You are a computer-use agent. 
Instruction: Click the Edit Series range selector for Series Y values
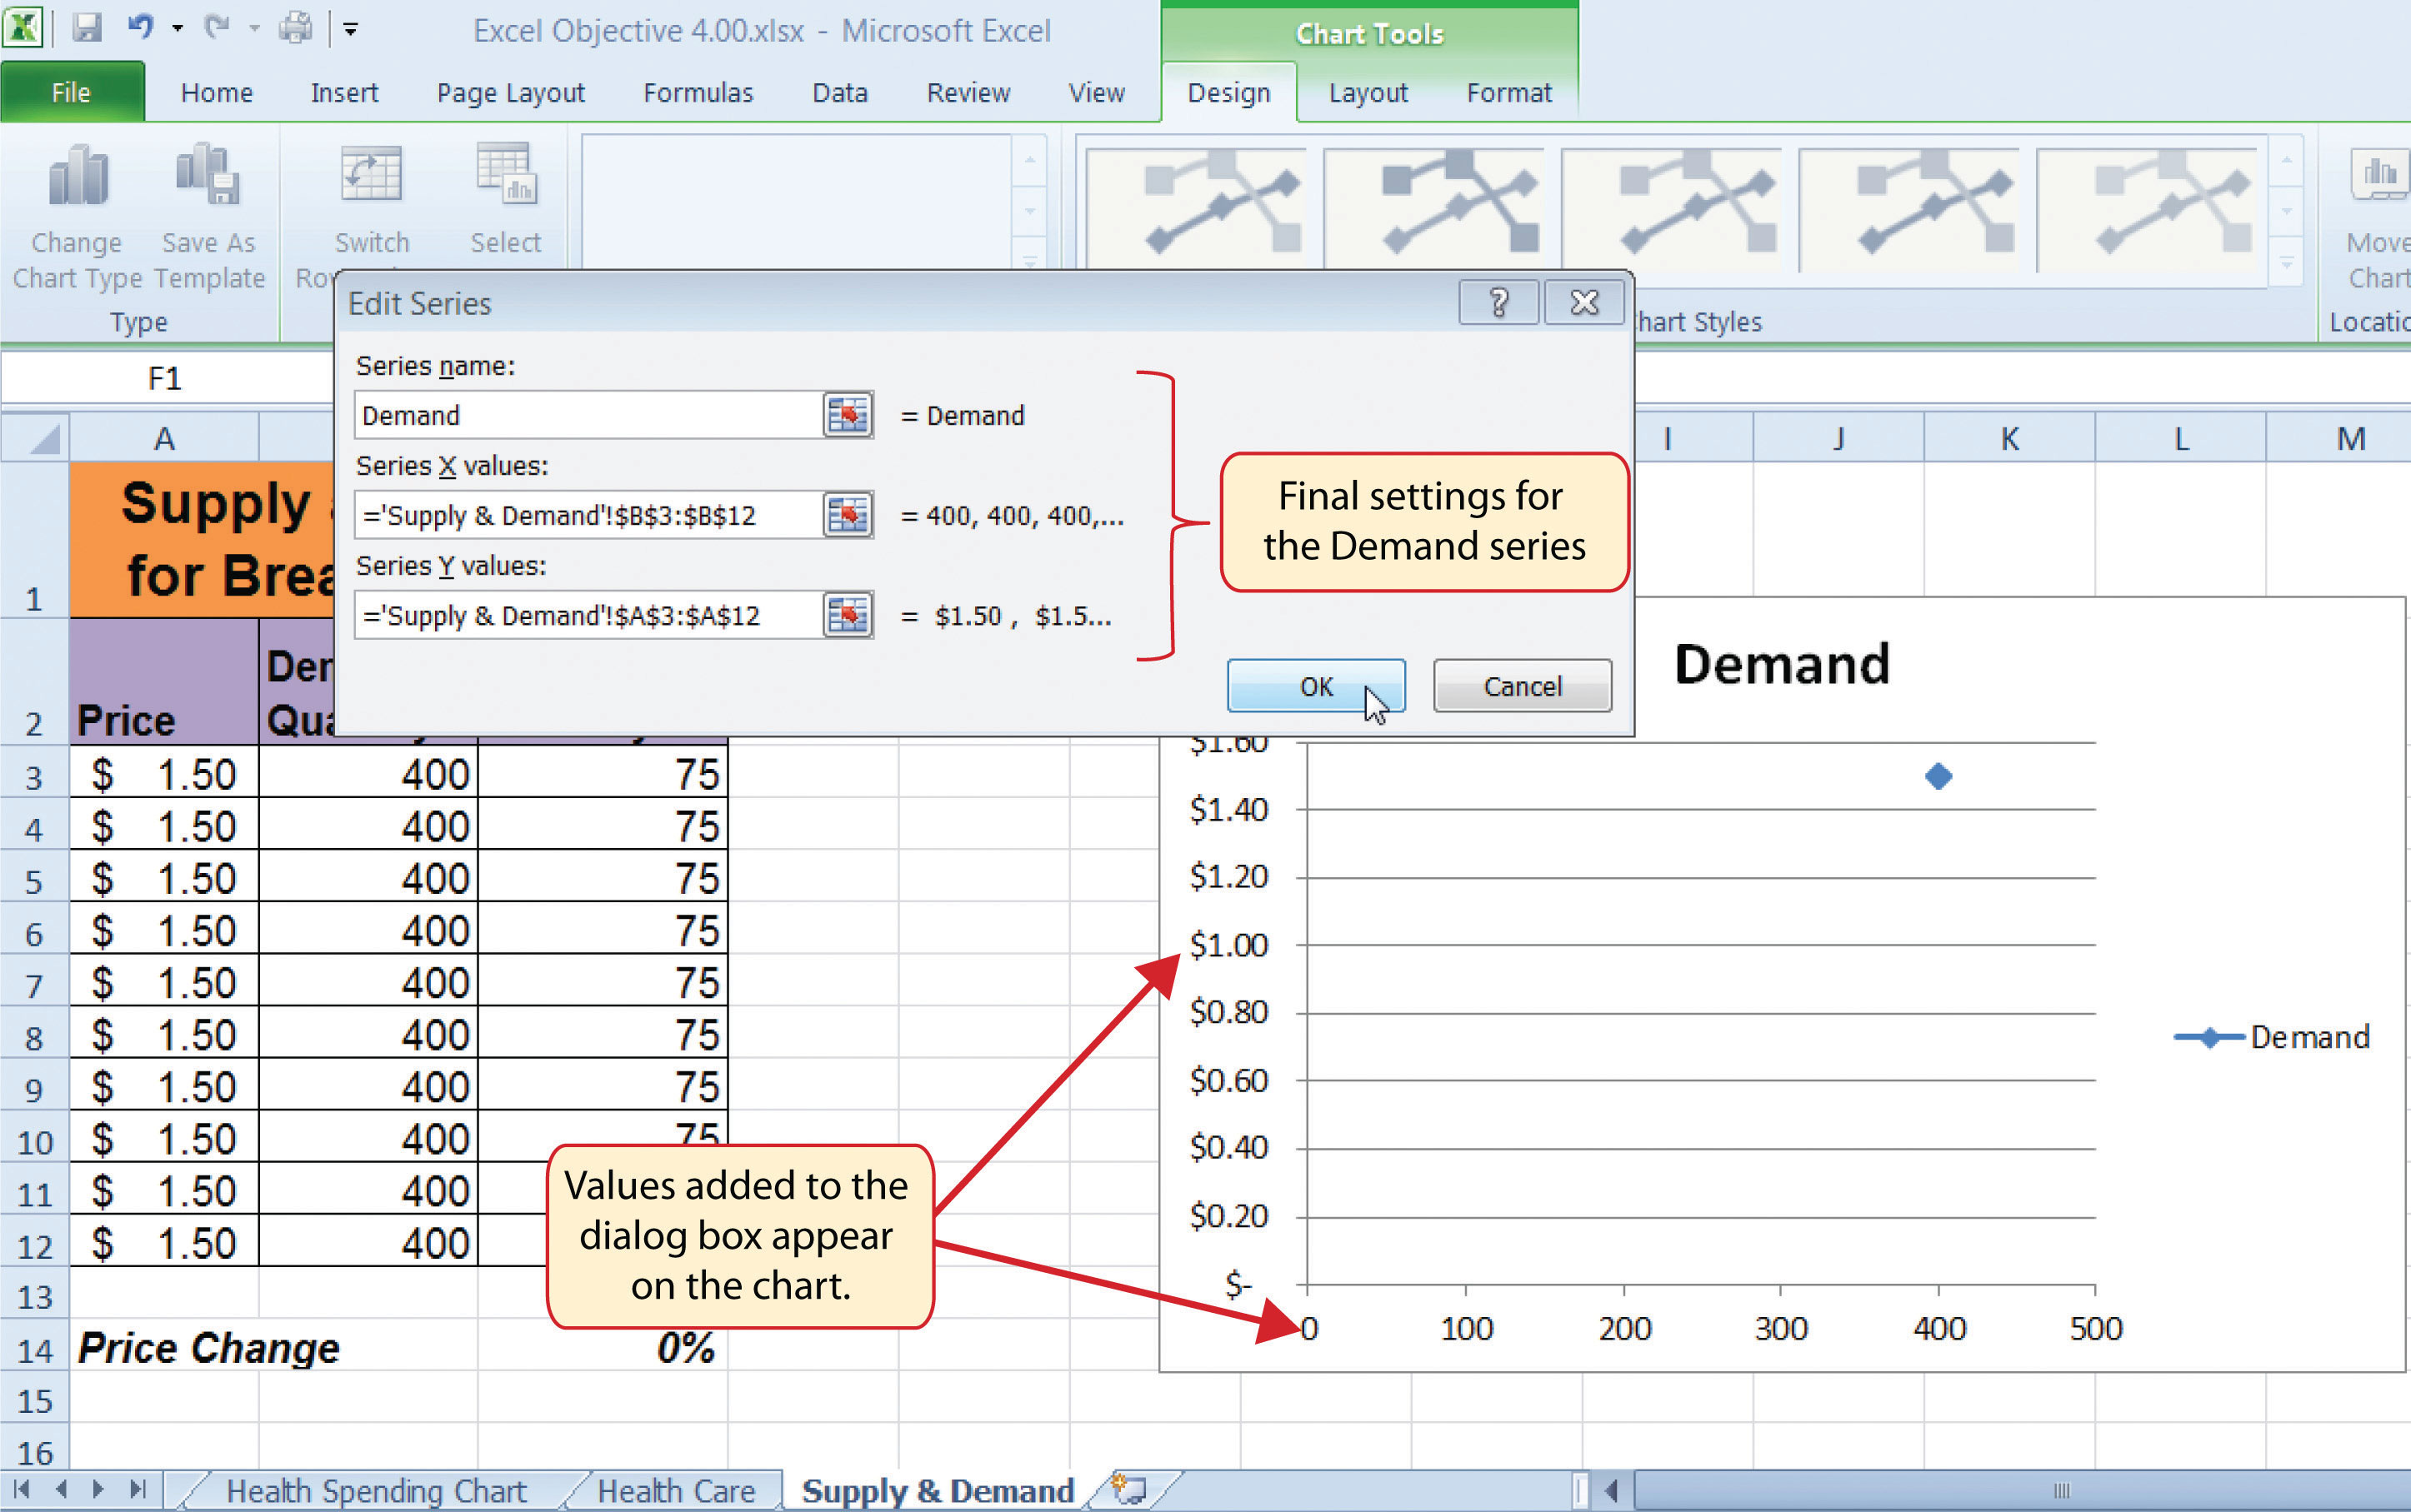pos(848,615)
